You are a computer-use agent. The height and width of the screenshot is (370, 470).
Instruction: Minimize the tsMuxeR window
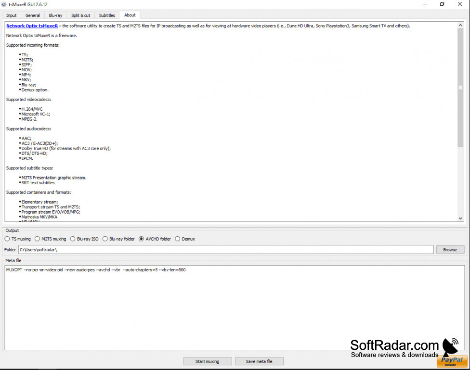[x=425, y=4]
